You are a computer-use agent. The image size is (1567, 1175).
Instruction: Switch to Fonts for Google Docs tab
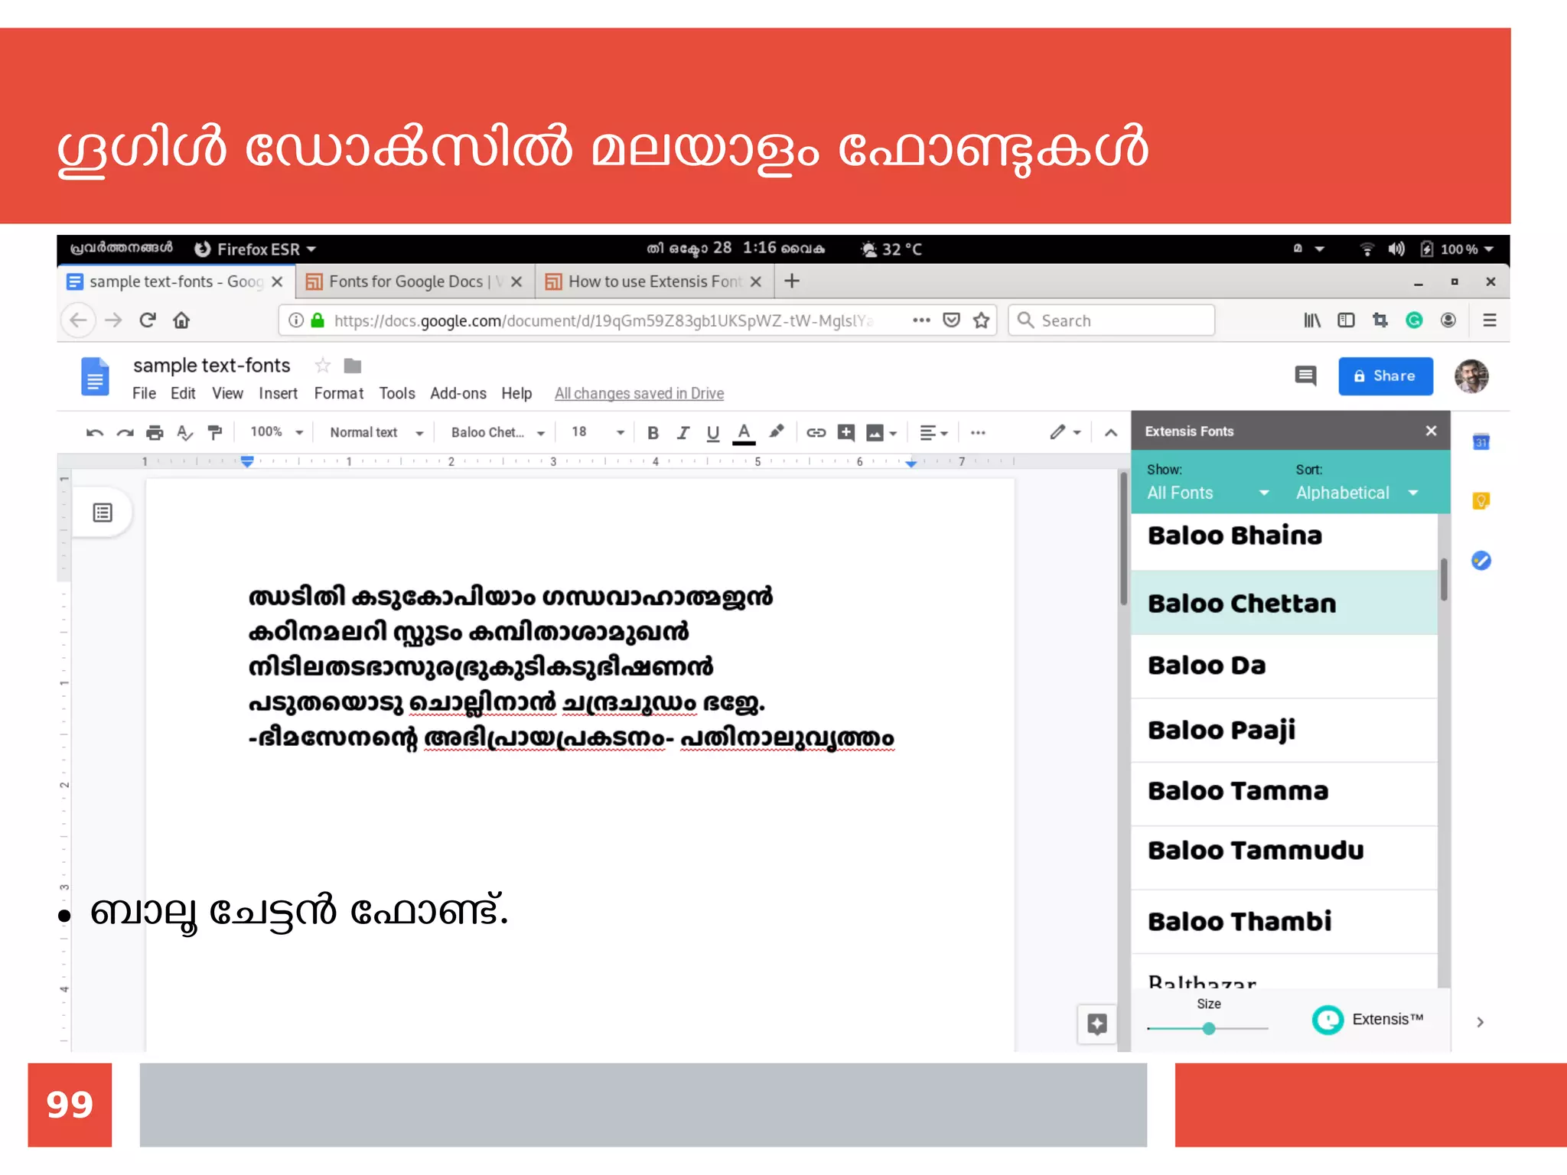[x=415, y=282]
